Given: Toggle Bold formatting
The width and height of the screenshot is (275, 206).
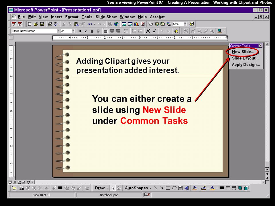Looking at the screenshot, I should (x=80, y=31).
